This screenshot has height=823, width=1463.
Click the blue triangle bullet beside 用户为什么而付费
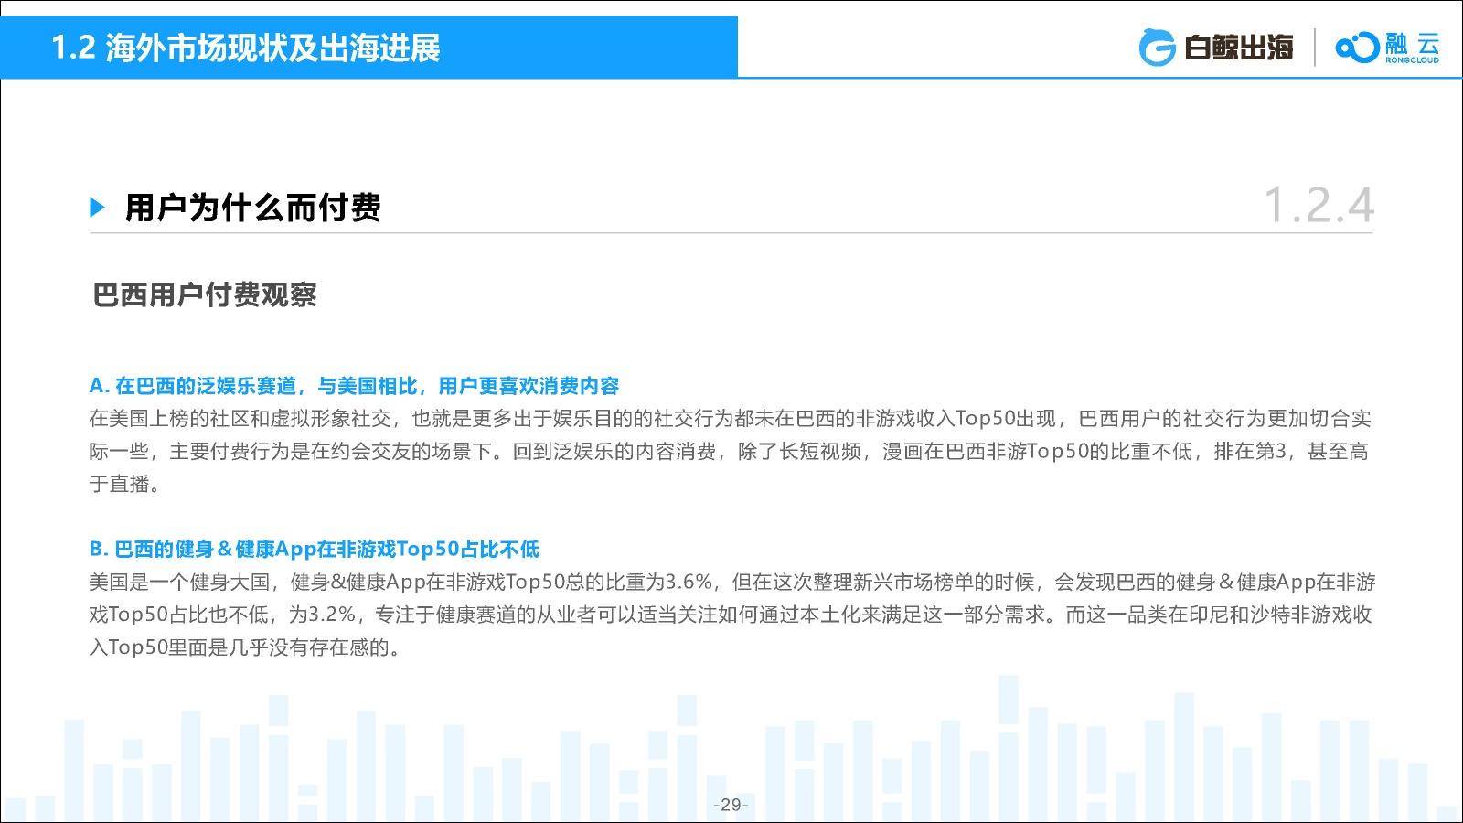click(x=98, y=208)
